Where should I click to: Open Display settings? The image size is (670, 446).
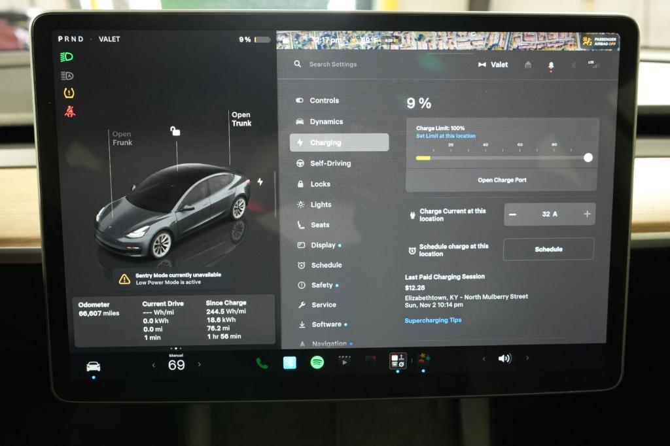pyautogui.click(x=319, y=245)
